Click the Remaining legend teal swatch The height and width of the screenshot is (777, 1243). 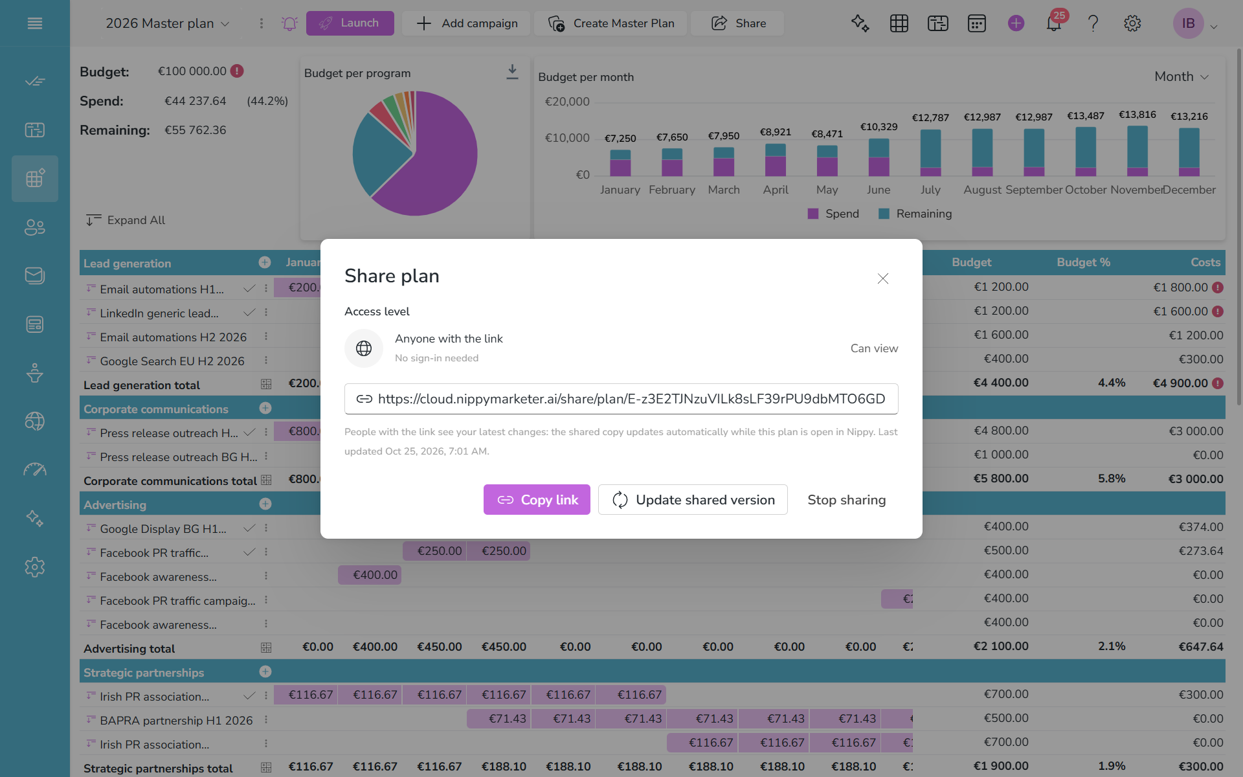[x=884, y=214]
